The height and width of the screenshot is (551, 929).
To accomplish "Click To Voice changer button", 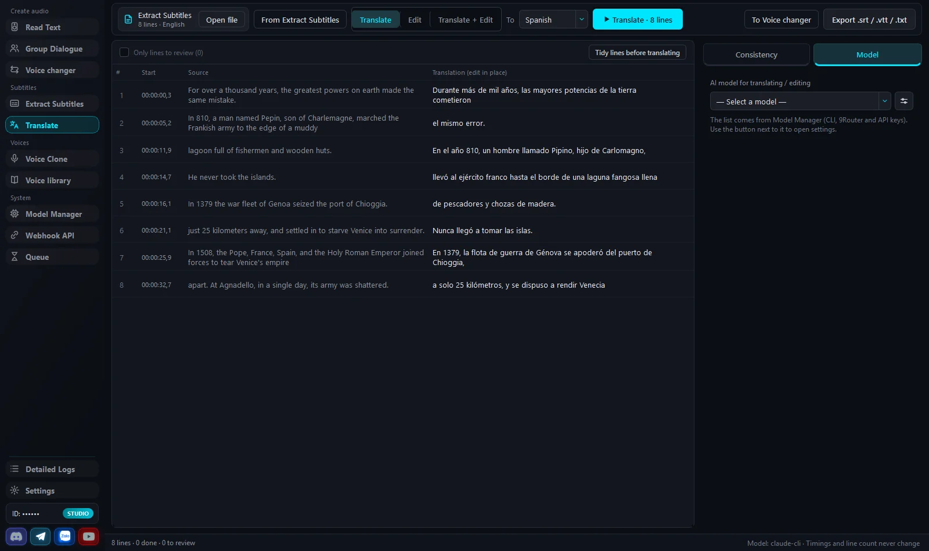I will 782,20.
